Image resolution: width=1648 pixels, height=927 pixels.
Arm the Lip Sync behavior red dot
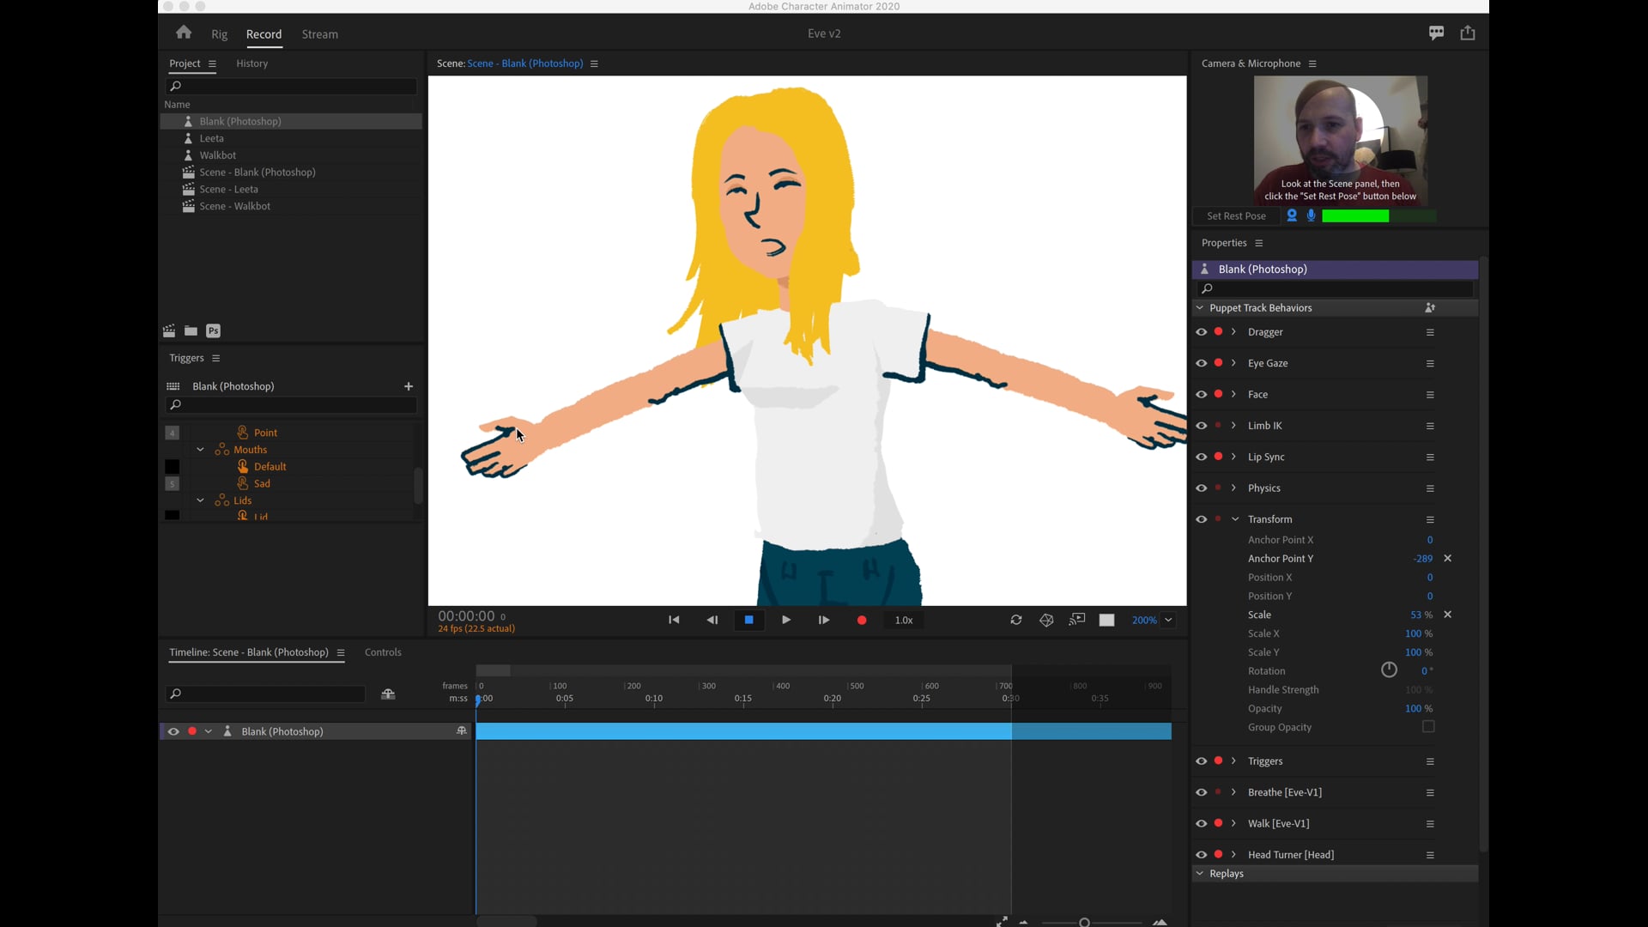pyautogui.click(x=1218, y=457)
